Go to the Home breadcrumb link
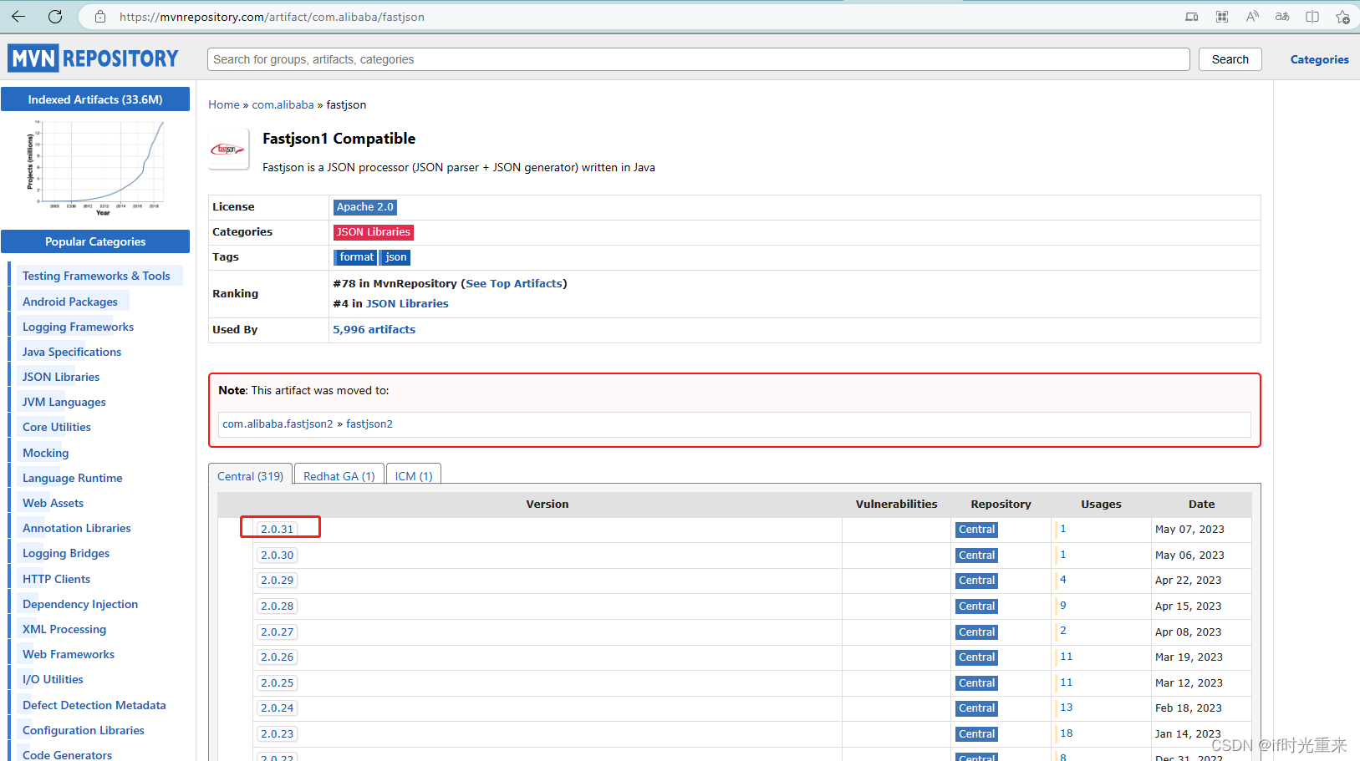Screen dimensions: 1360x761 [x=224, y=104]
